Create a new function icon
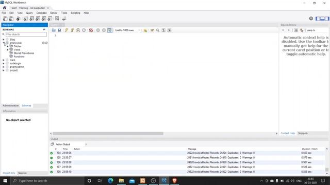 click(50, 18)
